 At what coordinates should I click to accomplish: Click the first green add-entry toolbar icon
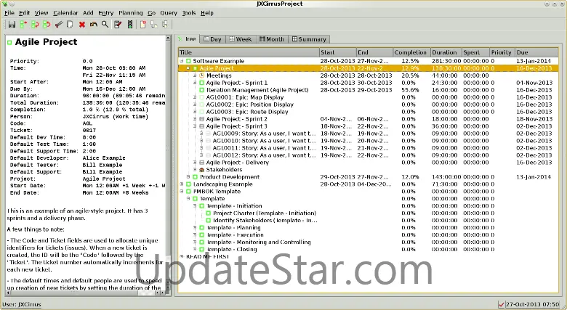click(23, 25)
